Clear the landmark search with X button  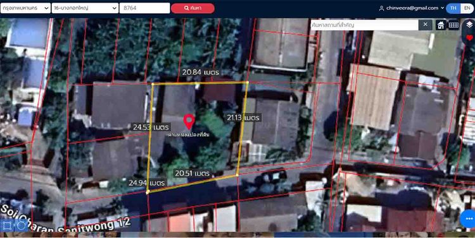click(426, 25)
